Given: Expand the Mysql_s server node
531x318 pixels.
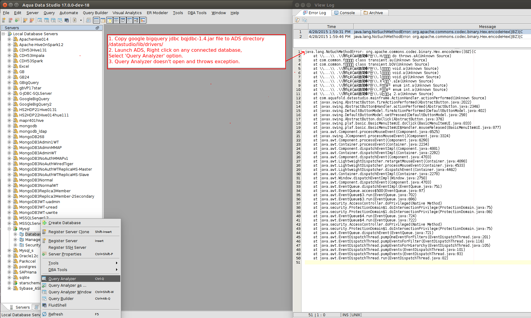Looking at the screenshot, I should click(9, 250).
